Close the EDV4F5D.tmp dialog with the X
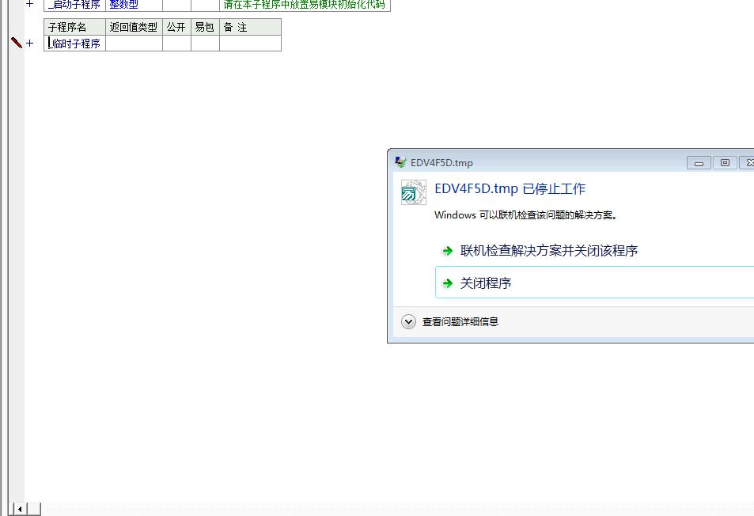The image size is (754, 516). pos(747,163)
